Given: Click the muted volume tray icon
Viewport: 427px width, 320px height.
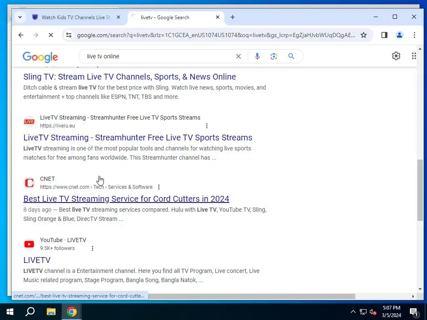Looking at the screenshot, I should click(373, 312).
